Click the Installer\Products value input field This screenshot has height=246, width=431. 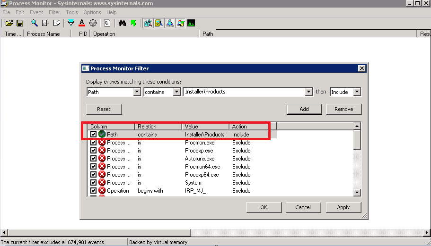pos(245,92)
